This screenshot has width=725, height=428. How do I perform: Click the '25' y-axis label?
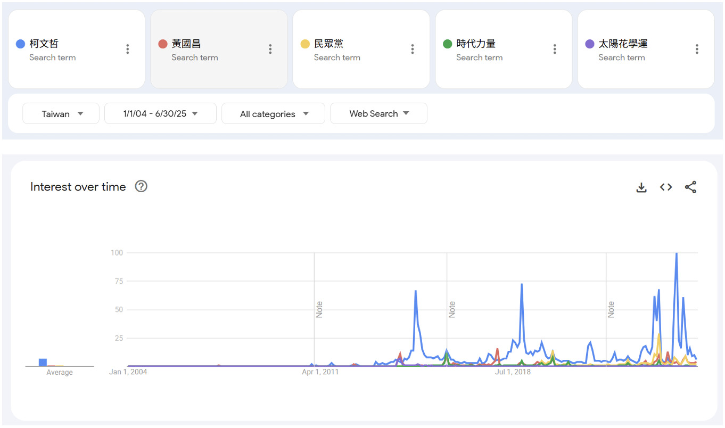[119, 338]
